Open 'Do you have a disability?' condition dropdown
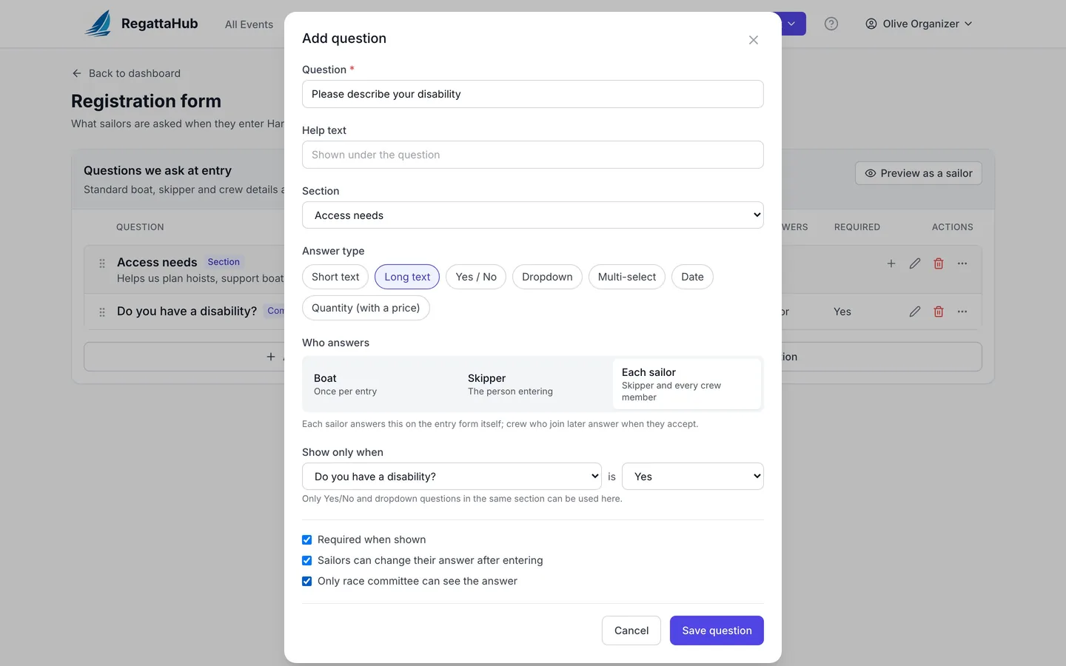 452,477
